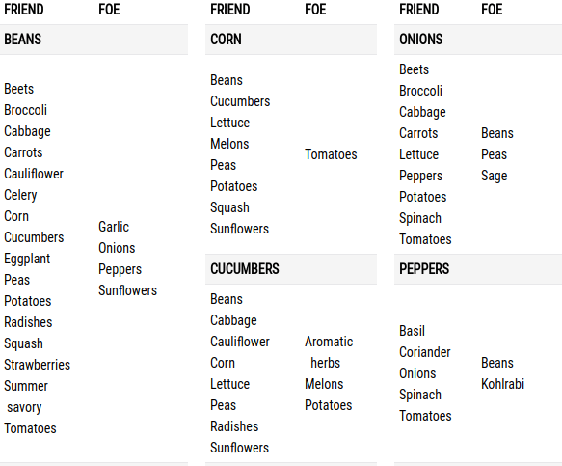The width and height of the screenshot is (562, 466).
Task: Click Kohlrabi in the Peppers foe list
Action: (502, 384)
